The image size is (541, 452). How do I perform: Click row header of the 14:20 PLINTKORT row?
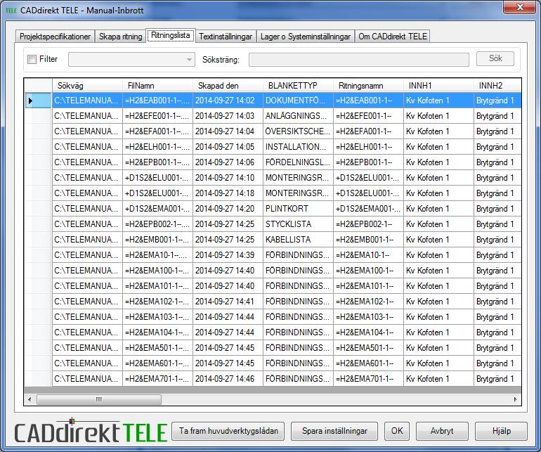[38, 209]
